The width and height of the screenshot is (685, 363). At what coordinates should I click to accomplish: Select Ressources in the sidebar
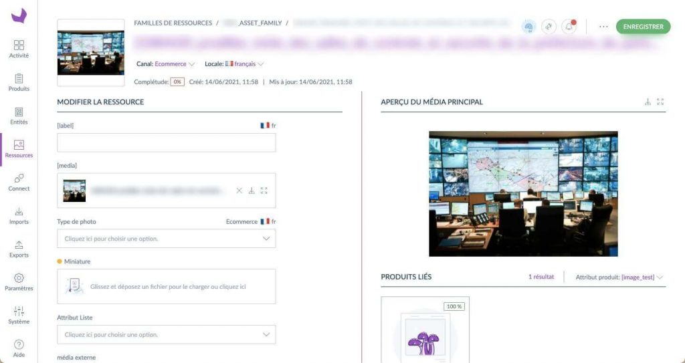pyautogui.click(x=19, y=149)
